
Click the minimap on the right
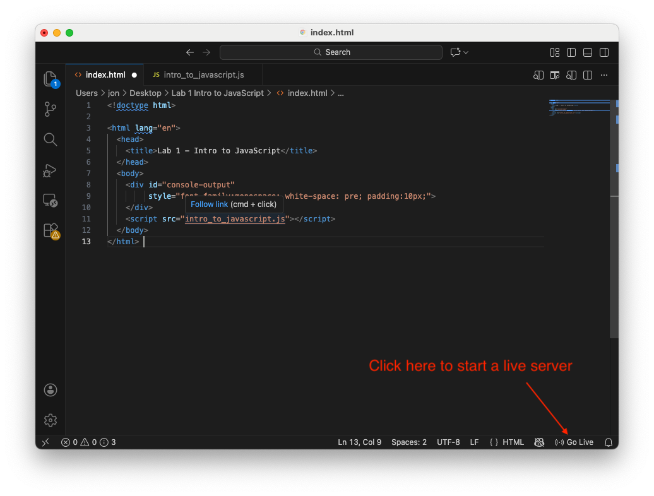click(578, 107)
